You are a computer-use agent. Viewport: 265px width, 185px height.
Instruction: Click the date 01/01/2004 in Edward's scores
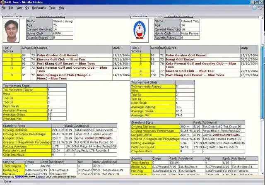(x=249, y=60)
